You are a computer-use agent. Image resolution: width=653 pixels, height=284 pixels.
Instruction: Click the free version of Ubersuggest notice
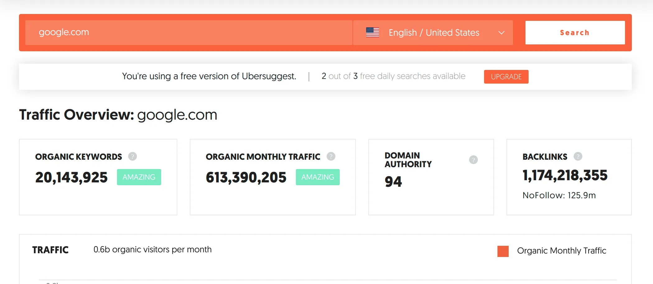pos(209,76)
